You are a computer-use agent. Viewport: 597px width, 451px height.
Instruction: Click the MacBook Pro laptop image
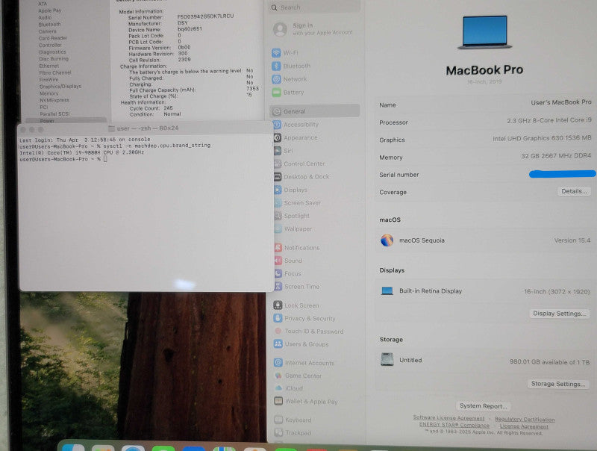tap(484, 32)
